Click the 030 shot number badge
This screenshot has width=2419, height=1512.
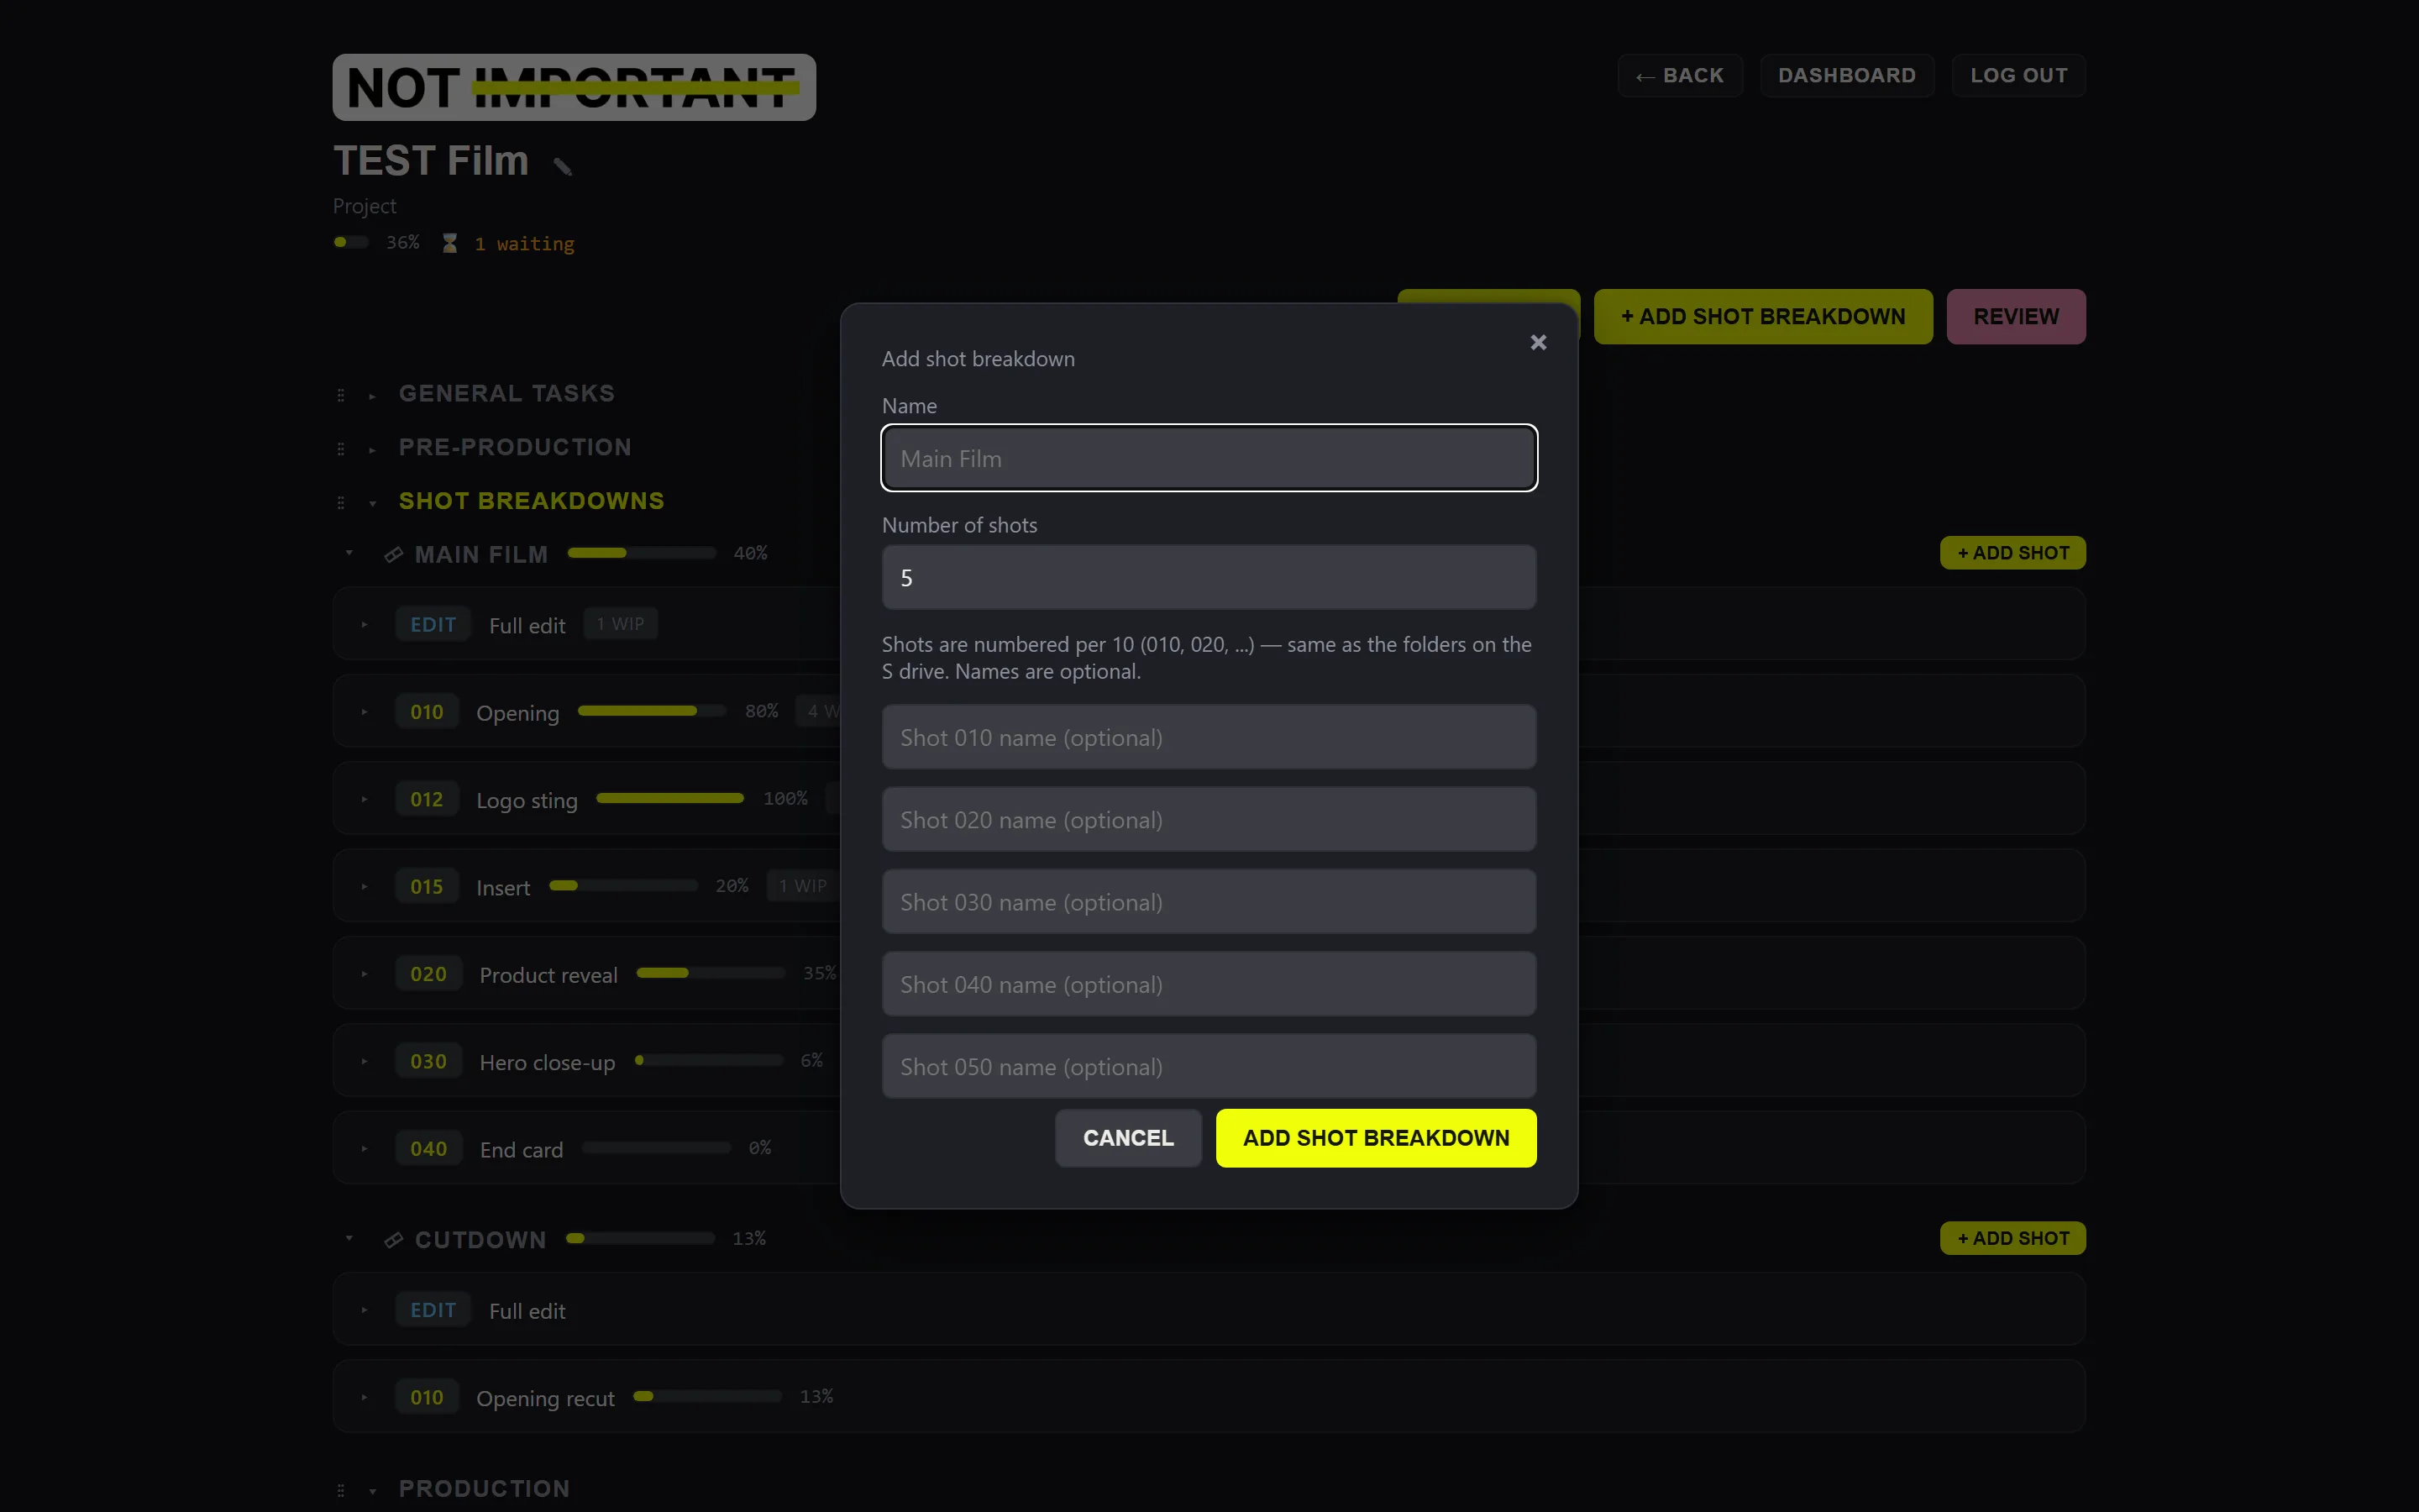coord(429,1061)
